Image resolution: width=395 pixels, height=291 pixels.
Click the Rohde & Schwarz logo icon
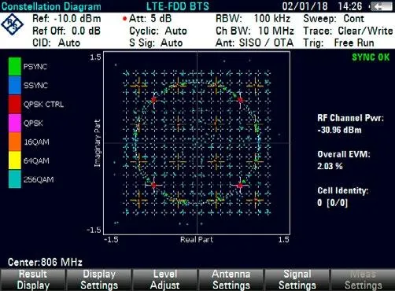(12, 24)
